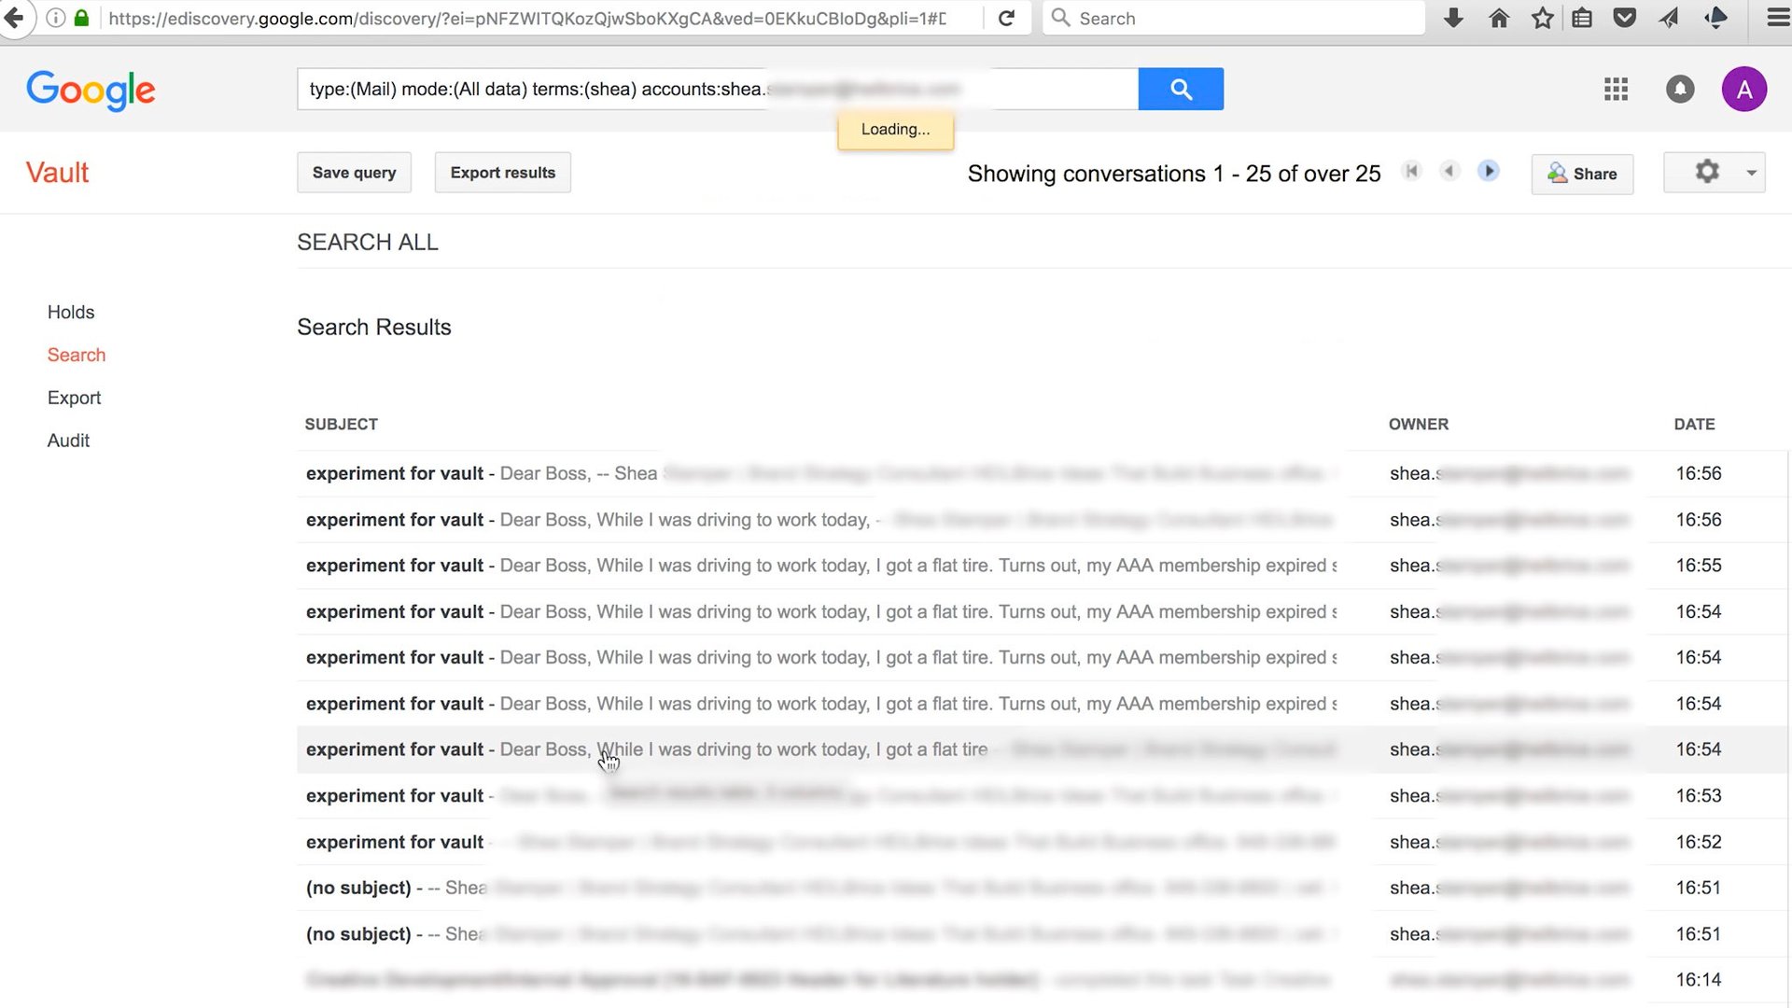1792x1008 pixels.
Task: Click the Google logo
Action: tap(91, 91)
